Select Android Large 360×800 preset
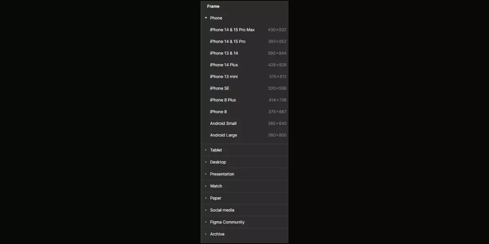 [244, 135]
